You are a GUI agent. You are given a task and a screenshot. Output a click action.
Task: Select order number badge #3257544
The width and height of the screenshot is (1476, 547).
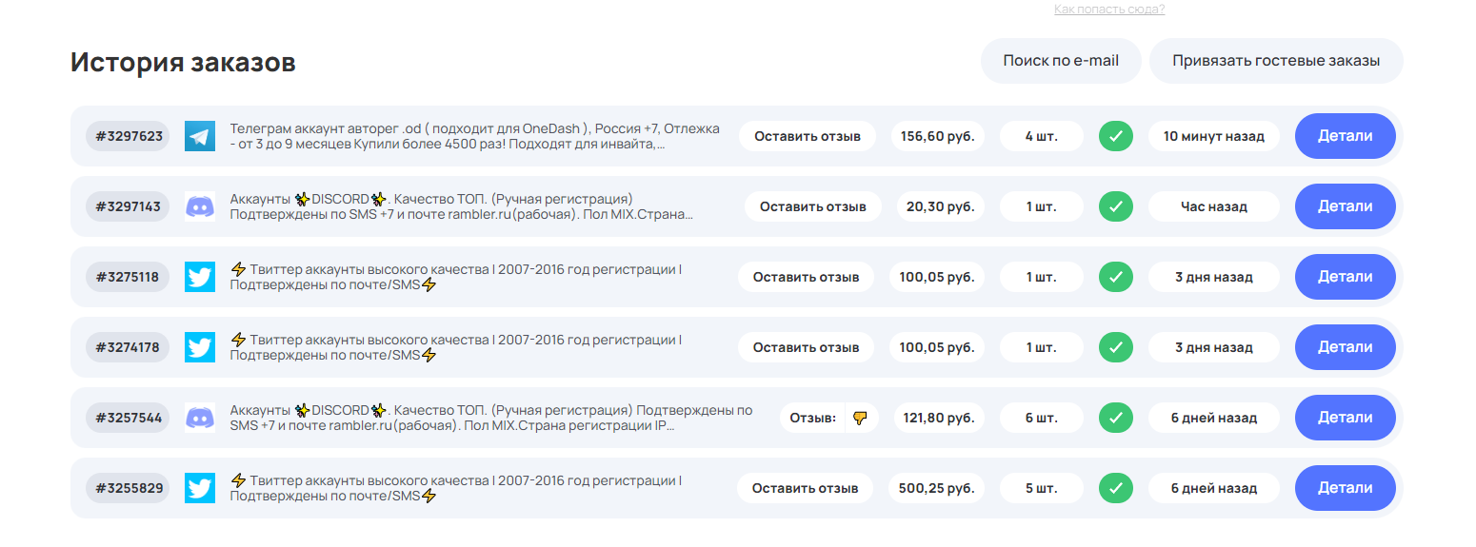pyautogui.click(x=129, y=418)
